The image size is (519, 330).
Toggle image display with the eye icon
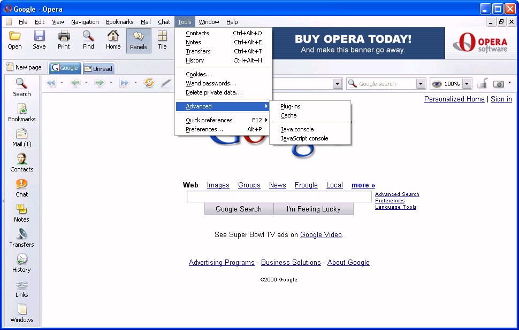[x=437, y=84]
